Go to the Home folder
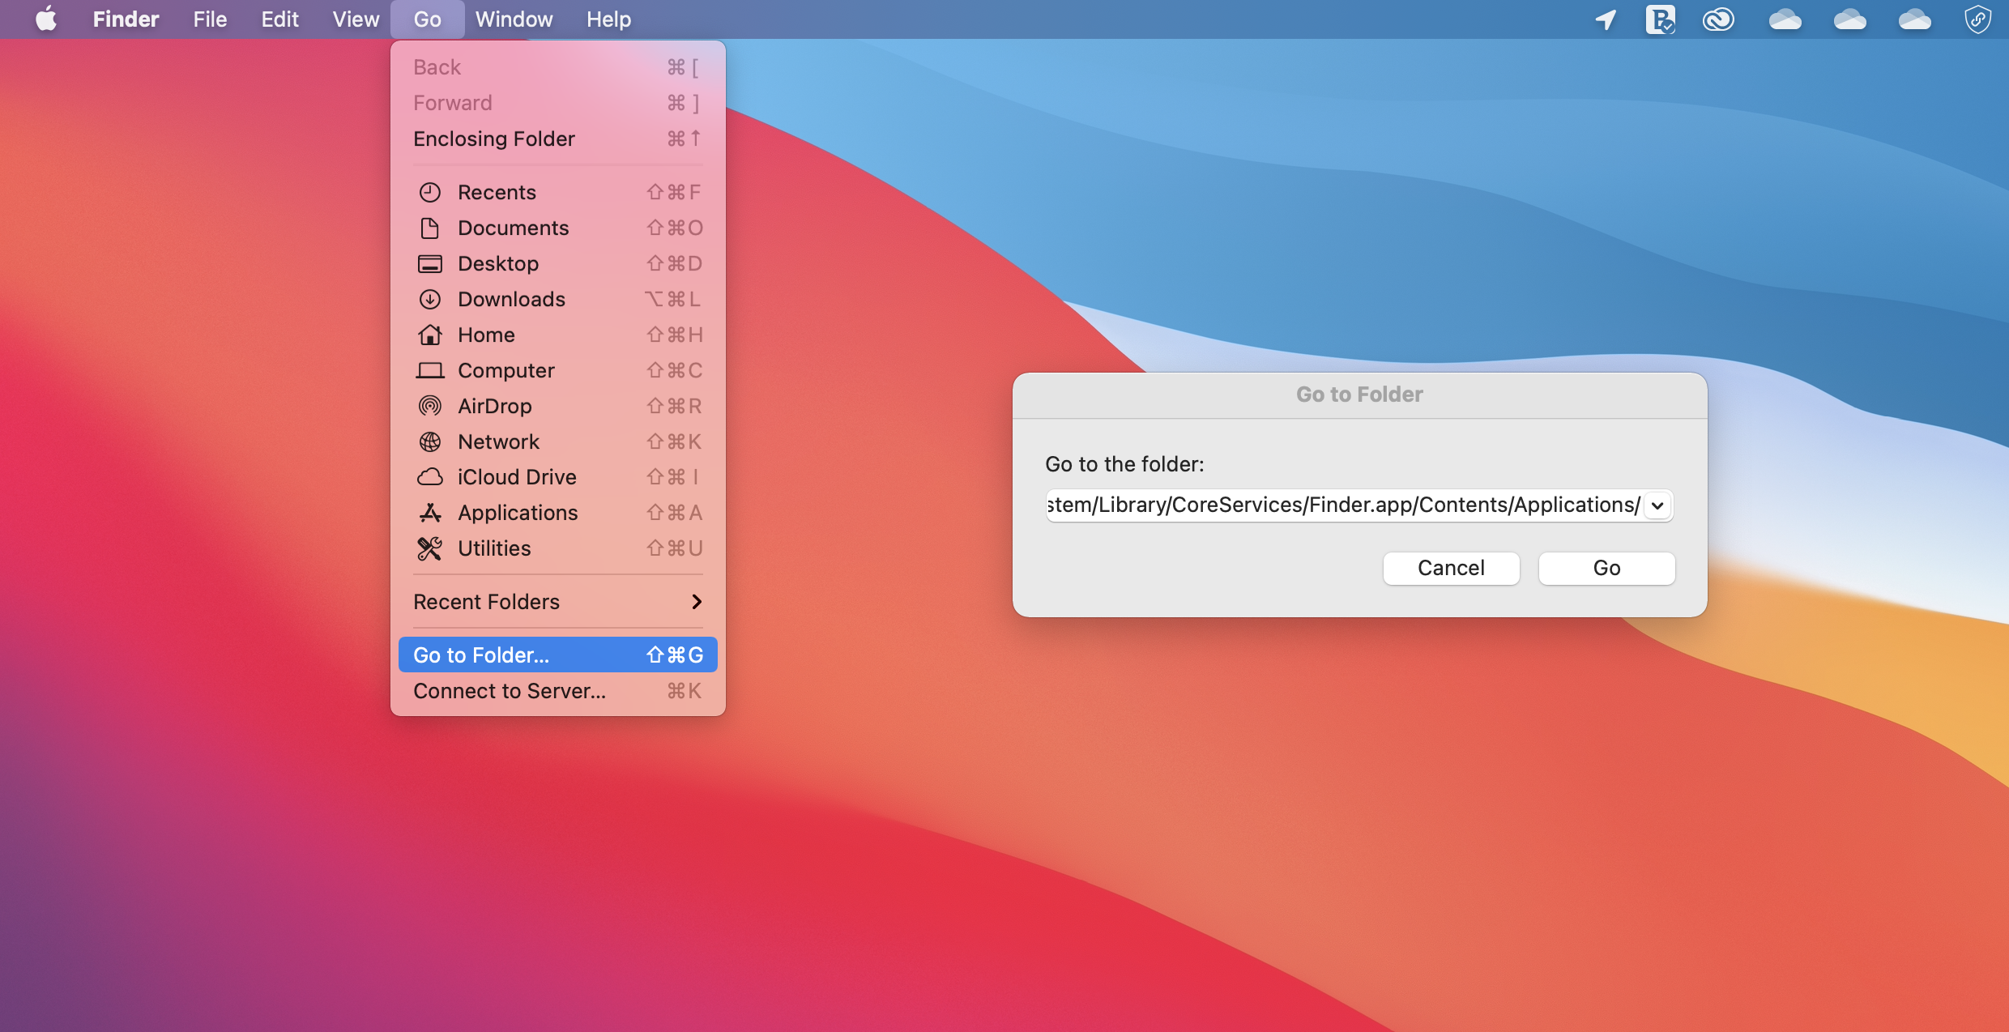This screenshot has height=1032, width=2009. (485, 335)
